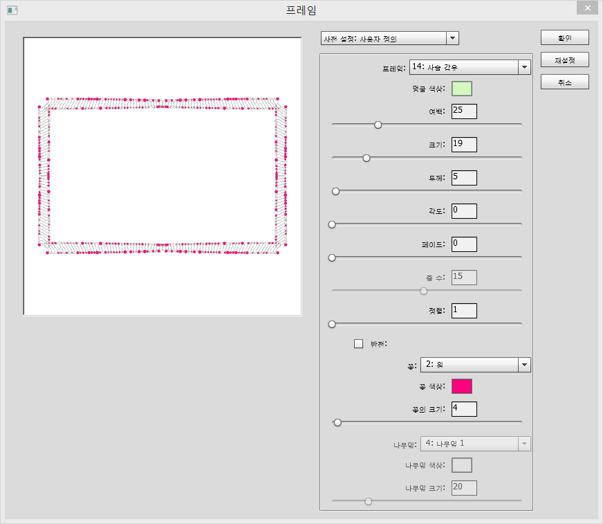This screenshot has height=524, width=603.
Task: Click the 확인 button
Action: click(x=564, y=37)
